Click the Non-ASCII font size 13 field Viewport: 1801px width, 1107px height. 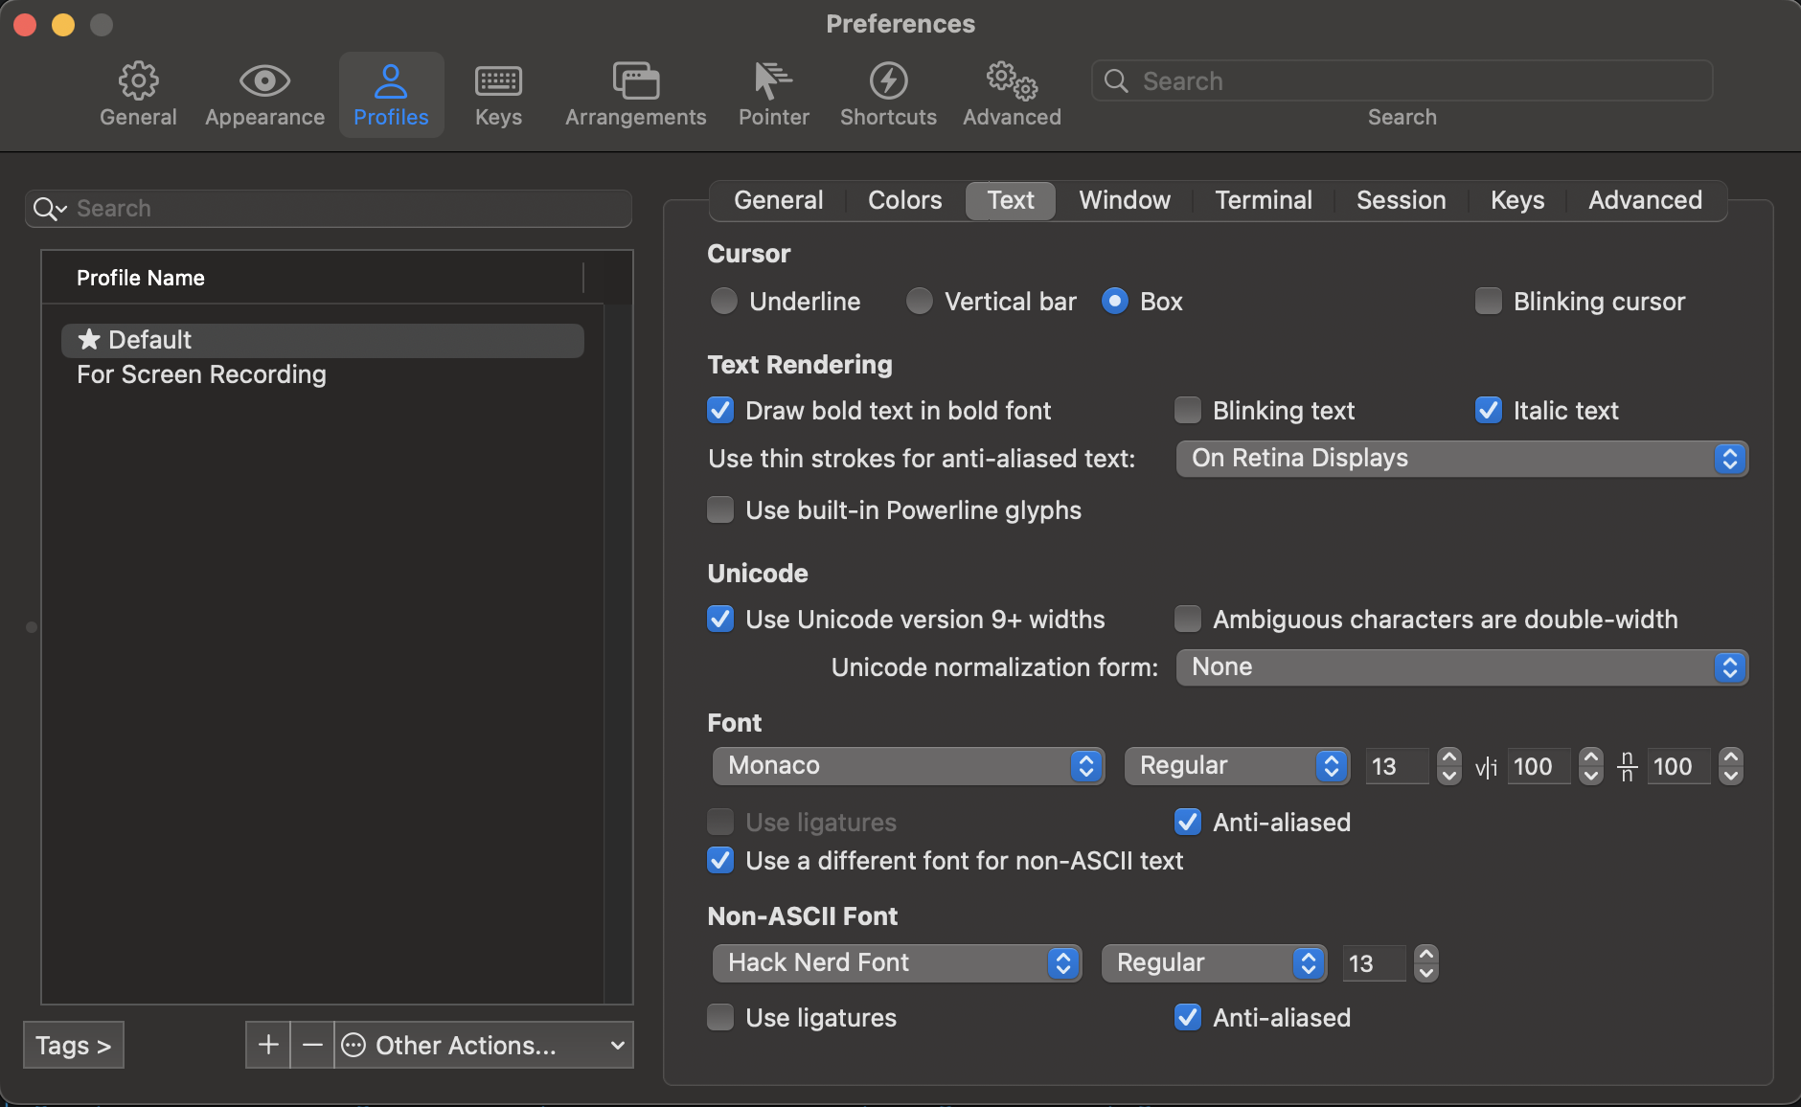(x=1375, y=963)
